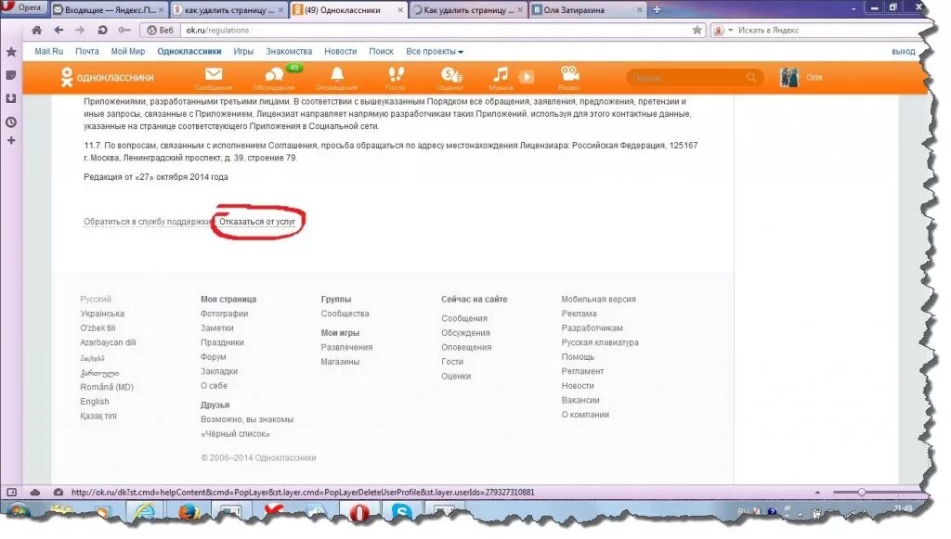The image size is (951, 539).
Task: Click 'Отказаться от услуг' link
Action: [257, 222]
